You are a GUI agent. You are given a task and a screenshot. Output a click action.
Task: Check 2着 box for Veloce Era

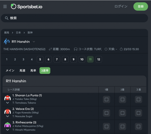tap(122, 113)
